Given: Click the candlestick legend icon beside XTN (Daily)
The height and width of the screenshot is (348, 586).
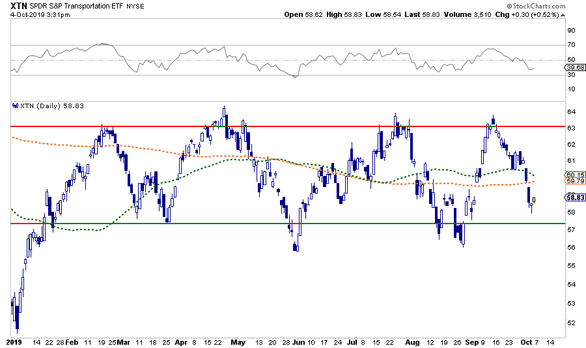Looking at the screenshot, I should (16, 106).
